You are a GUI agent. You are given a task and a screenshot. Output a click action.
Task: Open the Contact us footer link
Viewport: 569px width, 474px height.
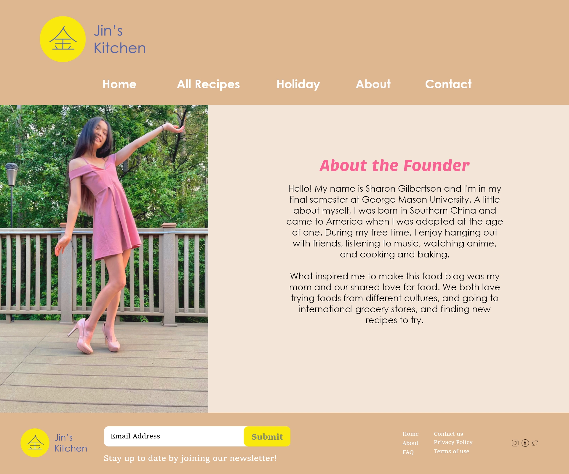tap(448, 434)
